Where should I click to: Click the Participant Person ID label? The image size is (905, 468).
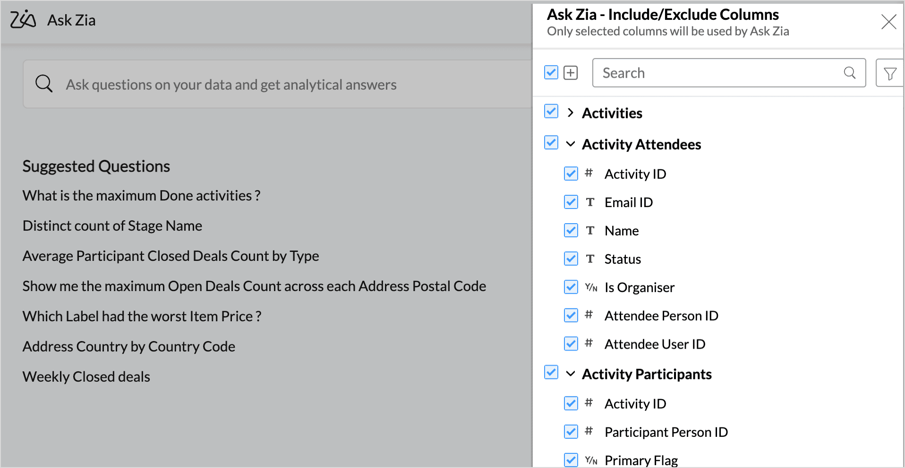(666, 432)
